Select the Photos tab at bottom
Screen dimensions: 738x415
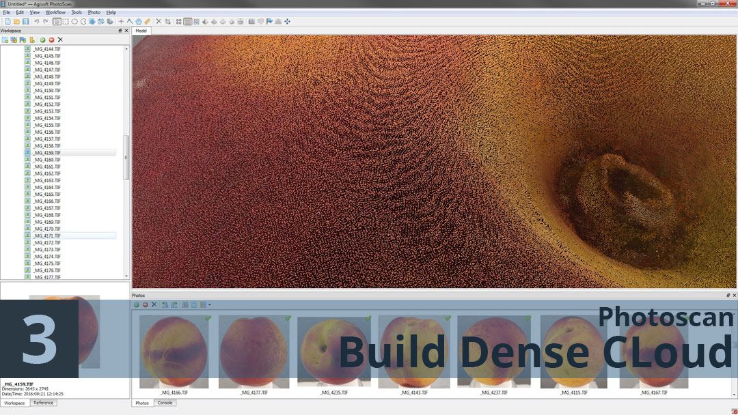(x=142, y=403)
